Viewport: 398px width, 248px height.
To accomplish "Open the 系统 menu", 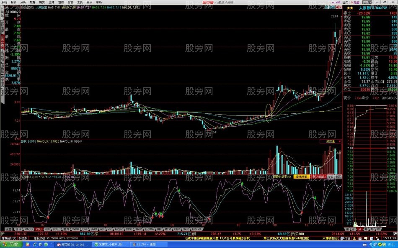I will point(4,2).
